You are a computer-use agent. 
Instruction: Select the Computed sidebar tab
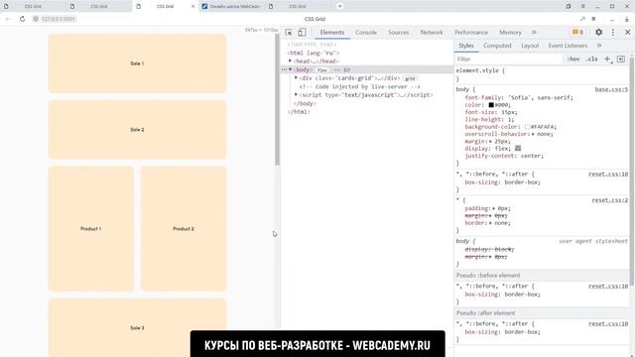tap(497, 46)
